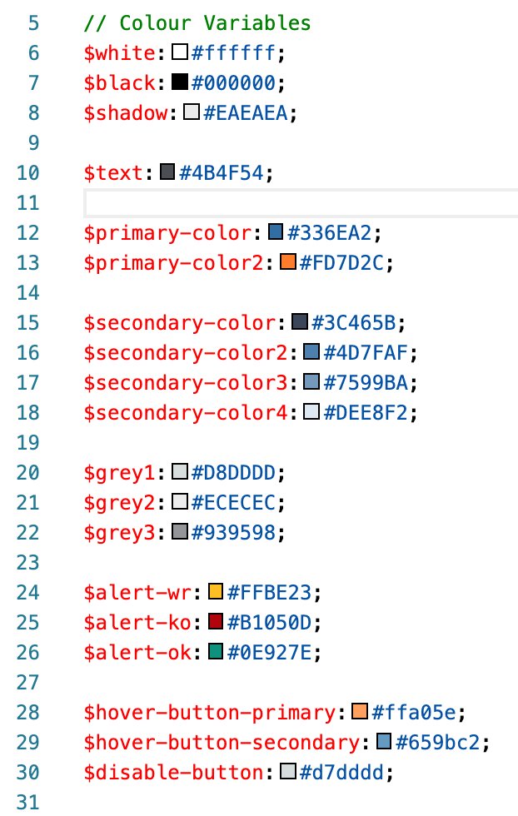Click the #DEE8F2 color swatch
Viewport: 518px width, 816px height.
[311, 411]
